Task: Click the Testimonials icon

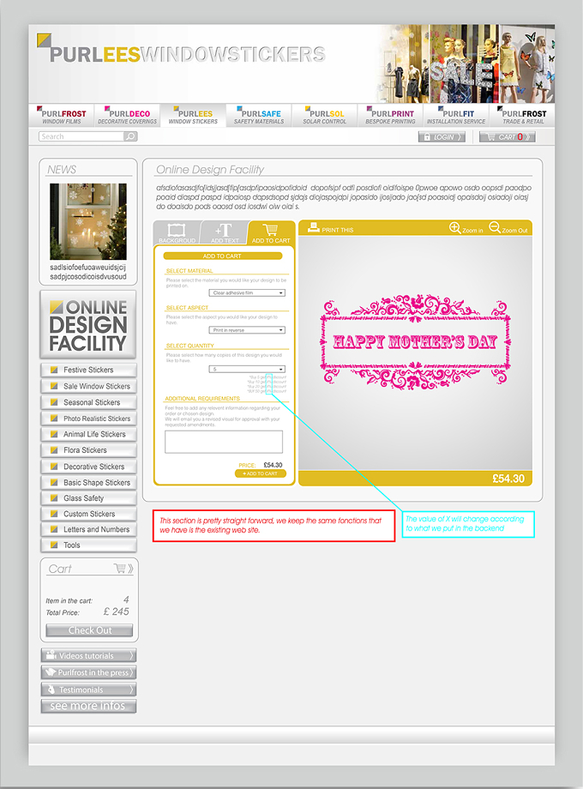Action: (51, 689)
